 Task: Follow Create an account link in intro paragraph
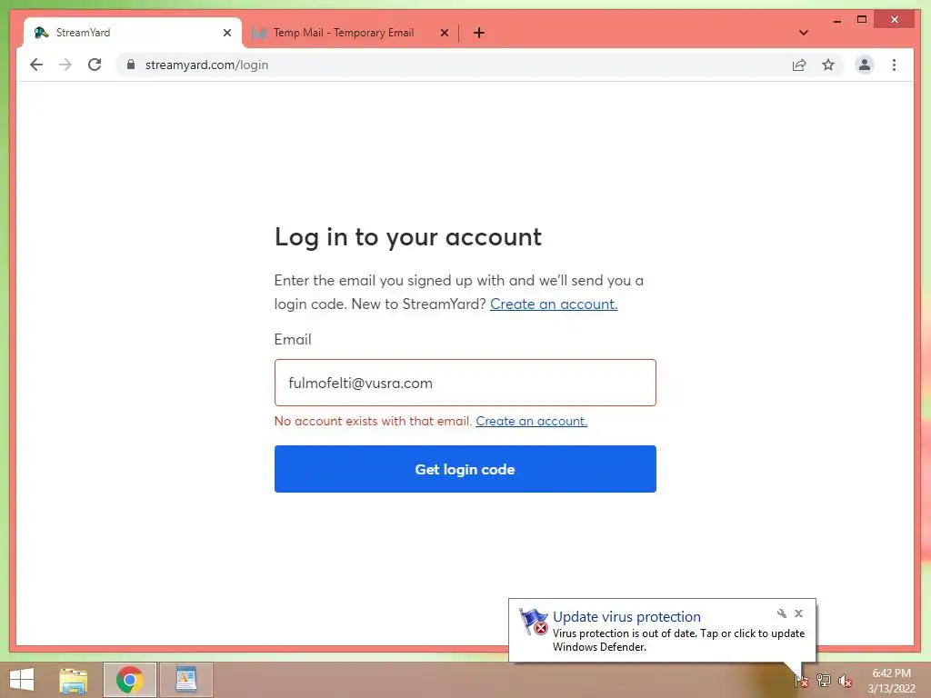point(554,304)
